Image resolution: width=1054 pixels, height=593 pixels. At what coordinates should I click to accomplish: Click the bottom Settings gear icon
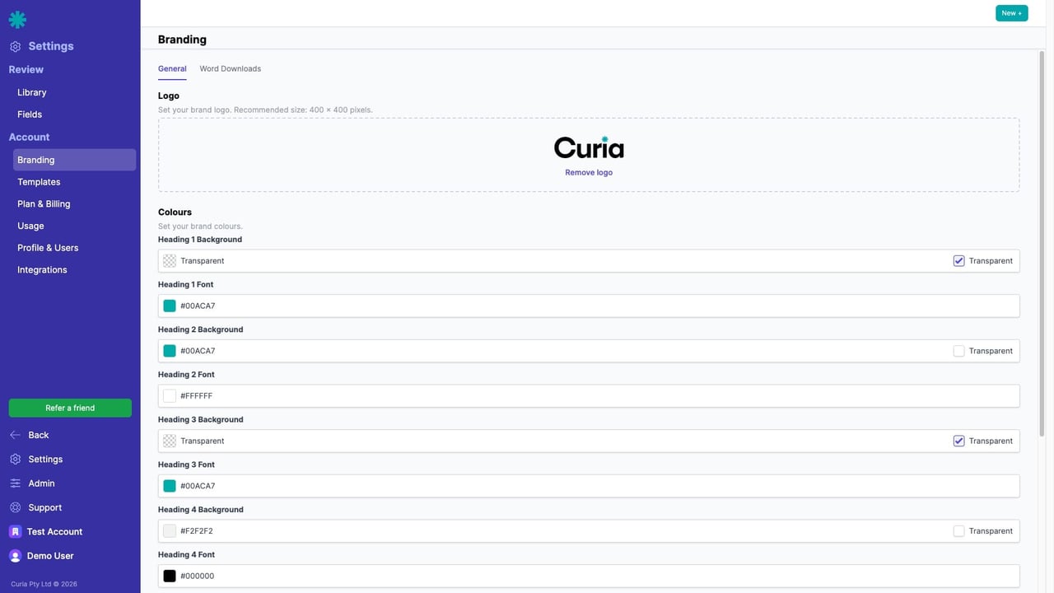(x=15, y=460)
